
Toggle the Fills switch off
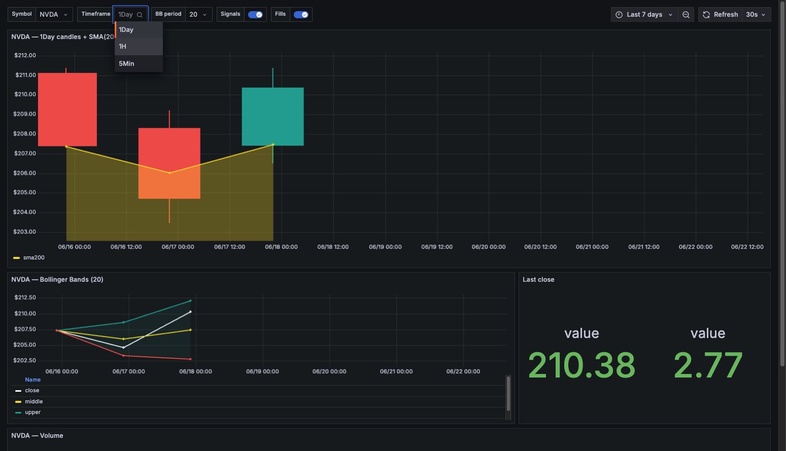coord(301,15)
